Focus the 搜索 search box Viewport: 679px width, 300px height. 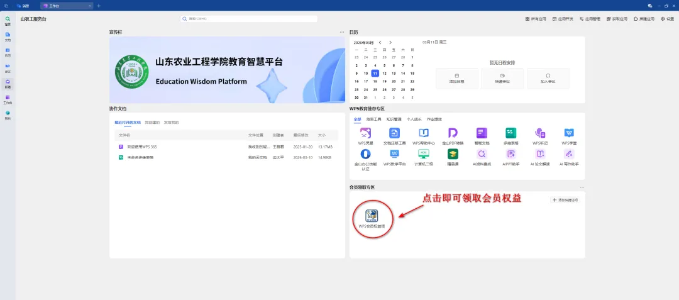[x=249, y=19]
